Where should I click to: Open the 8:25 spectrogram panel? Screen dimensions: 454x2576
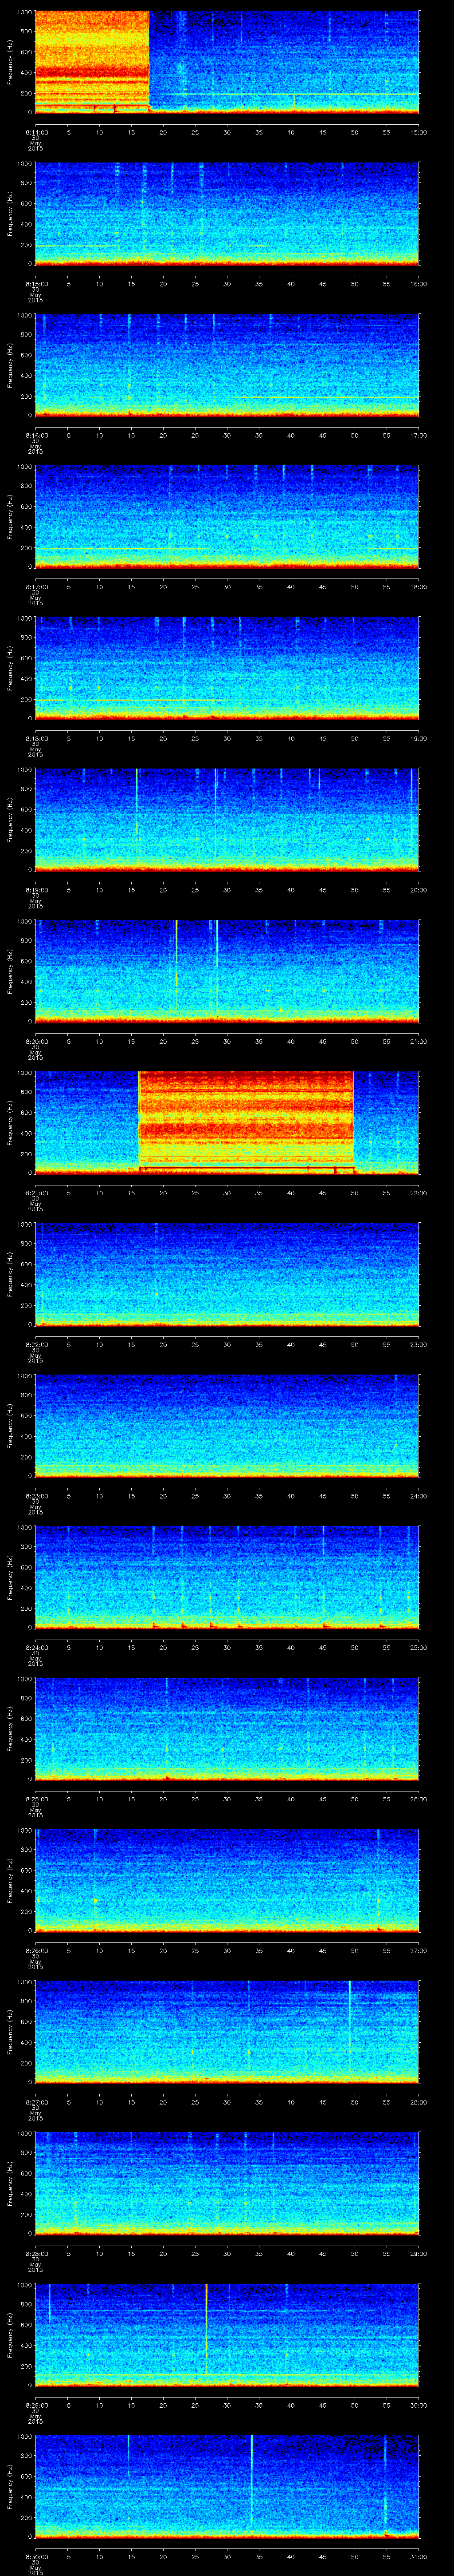click(x=227, y=1728)
